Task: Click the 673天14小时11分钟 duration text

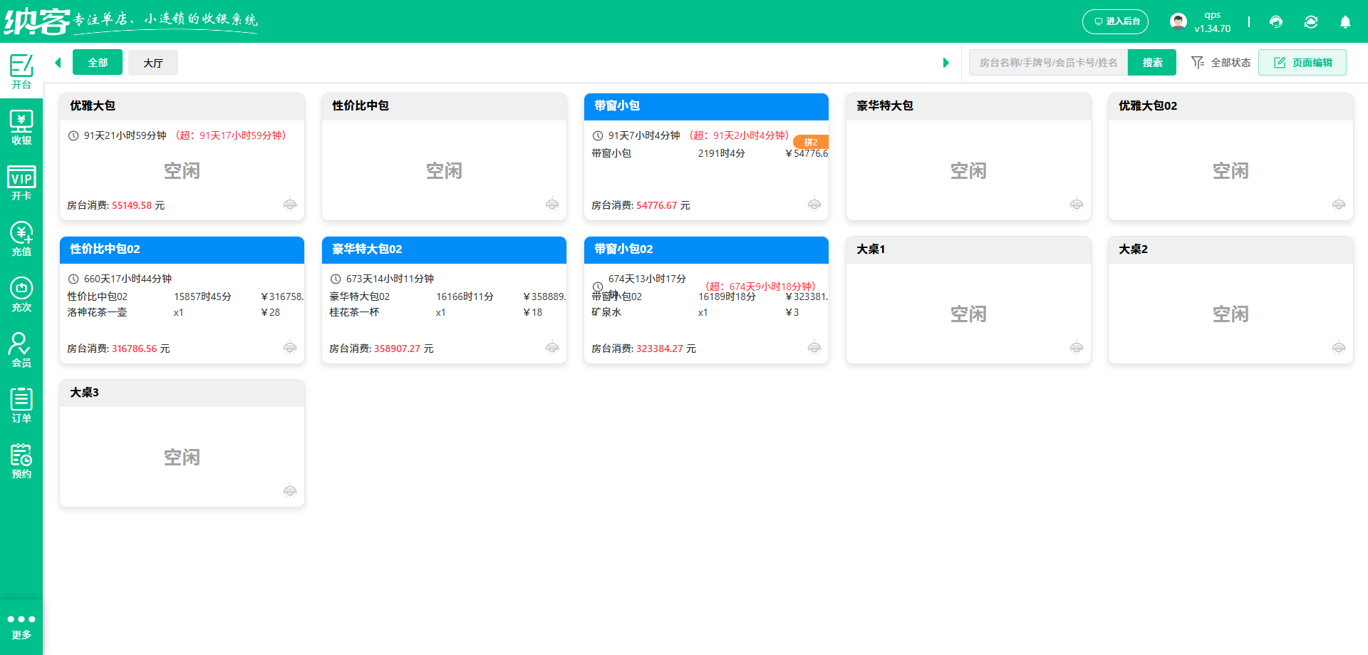Action: (x=390, y=279)
